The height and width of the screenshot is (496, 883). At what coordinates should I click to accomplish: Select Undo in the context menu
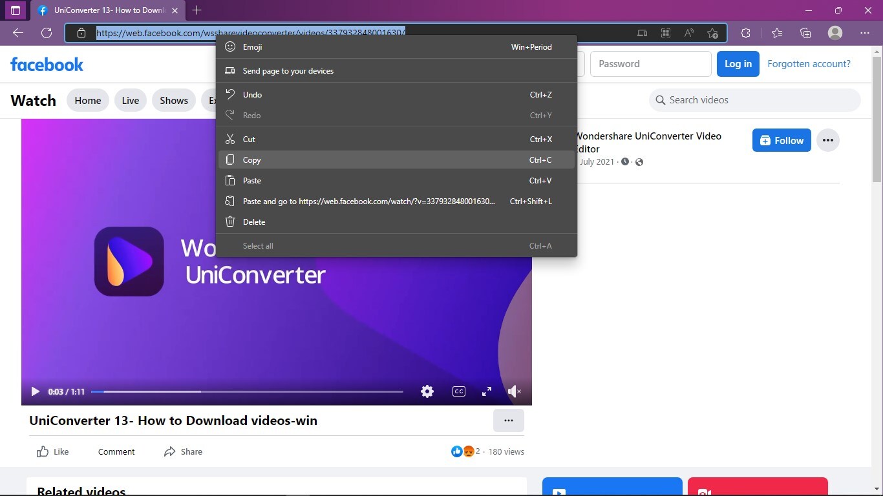coord(396,95)
